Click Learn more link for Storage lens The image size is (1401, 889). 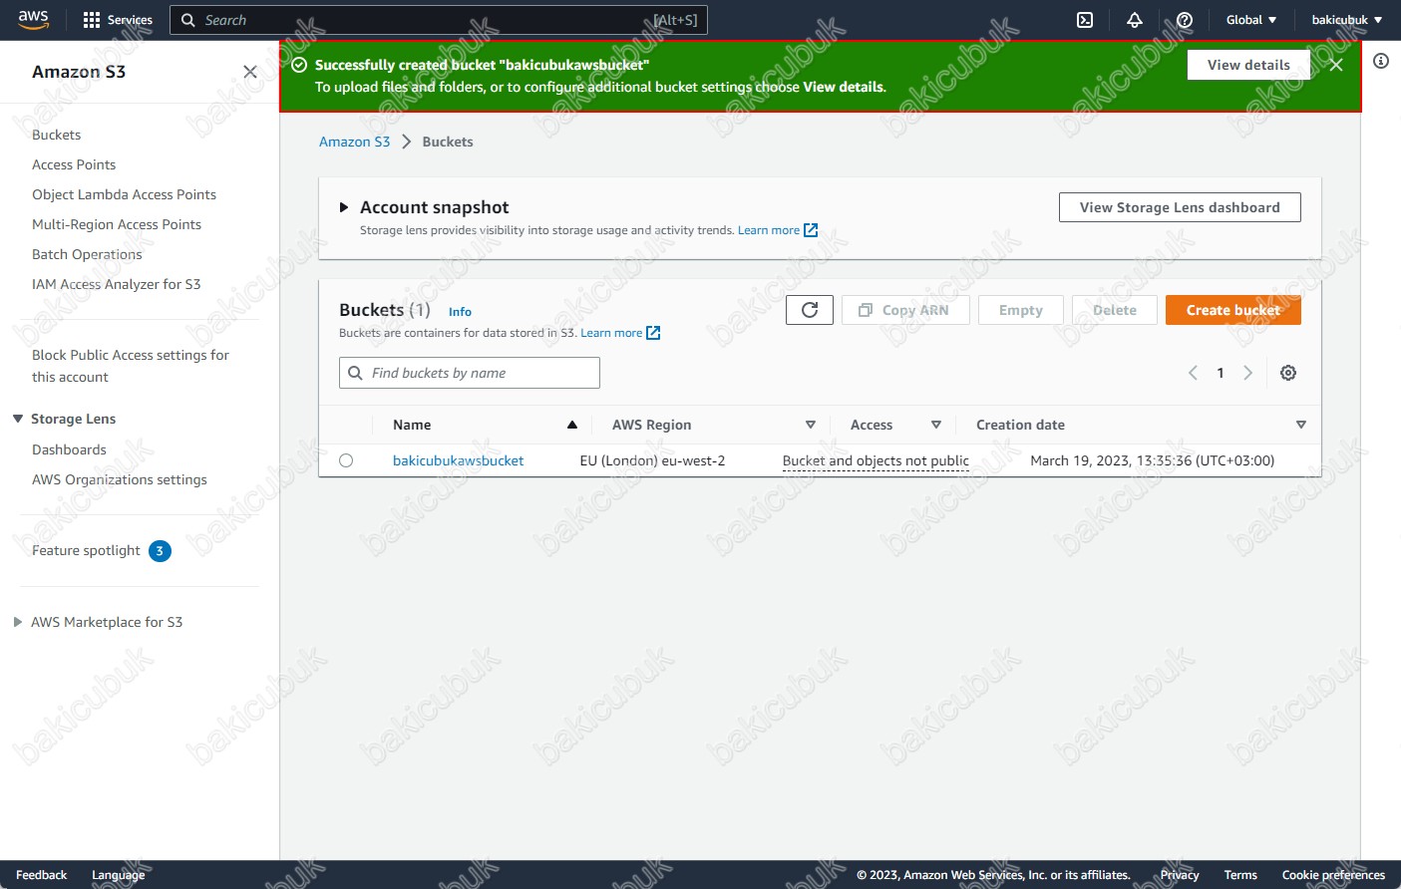point(768,230)
